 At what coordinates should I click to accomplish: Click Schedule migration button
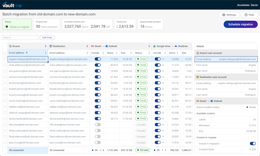point(241,24)
